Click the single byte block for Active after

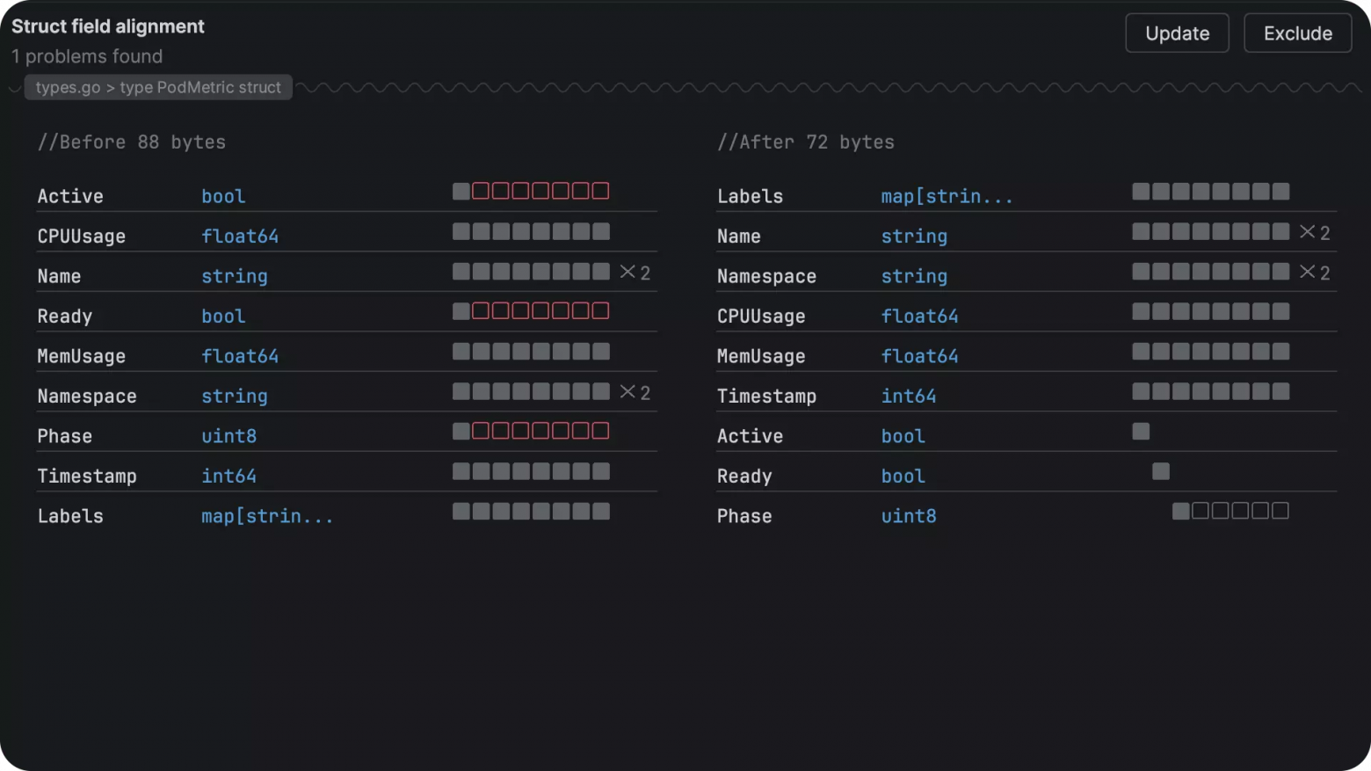pyautogui.click(x=1141, y=431)
